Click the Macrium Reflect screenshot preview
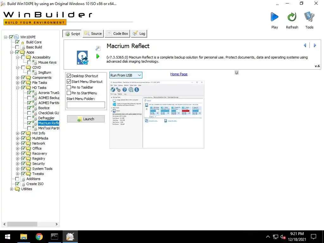Viewport: 324px width, 243px height. (x=157, y=115)
